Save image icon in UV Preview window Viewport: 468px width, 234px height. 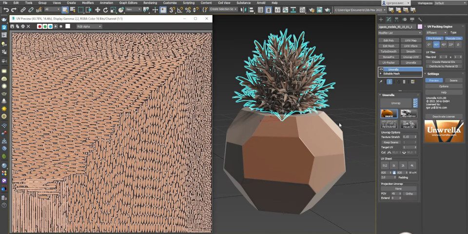(x=12, y=26)
